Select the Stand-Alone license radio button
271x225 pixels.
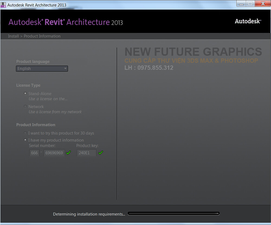tap(25, 94)
